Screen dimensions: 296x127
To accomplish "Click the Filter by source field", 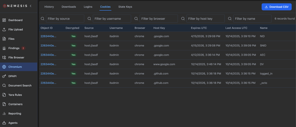I will point(65,19).
